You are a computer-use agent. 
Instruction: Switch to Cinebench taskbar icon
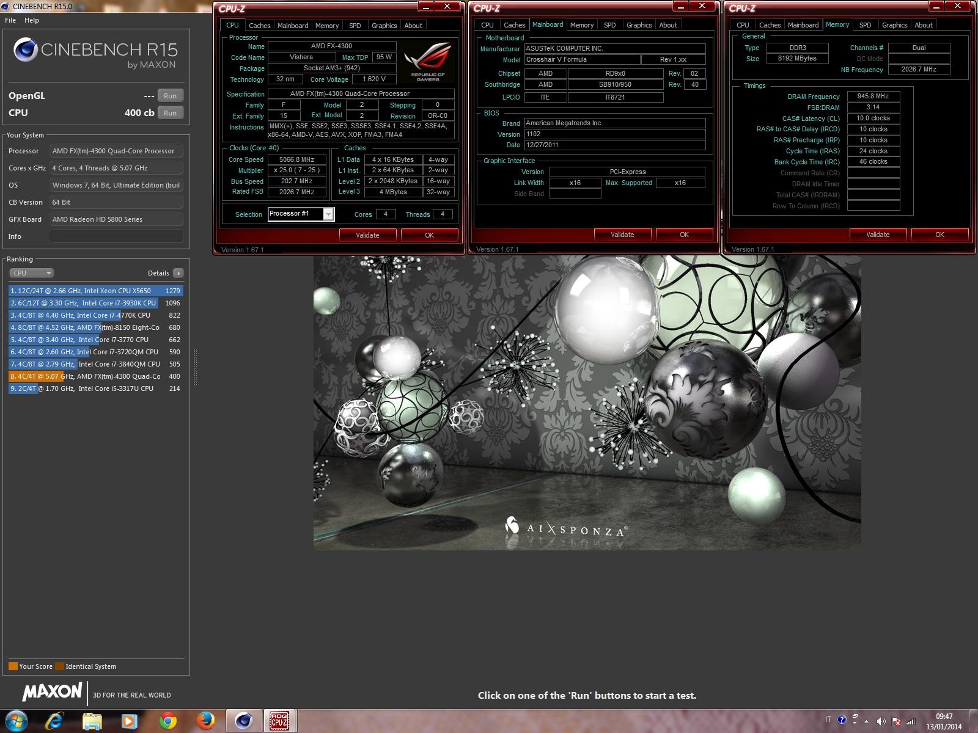coord(243,721)
